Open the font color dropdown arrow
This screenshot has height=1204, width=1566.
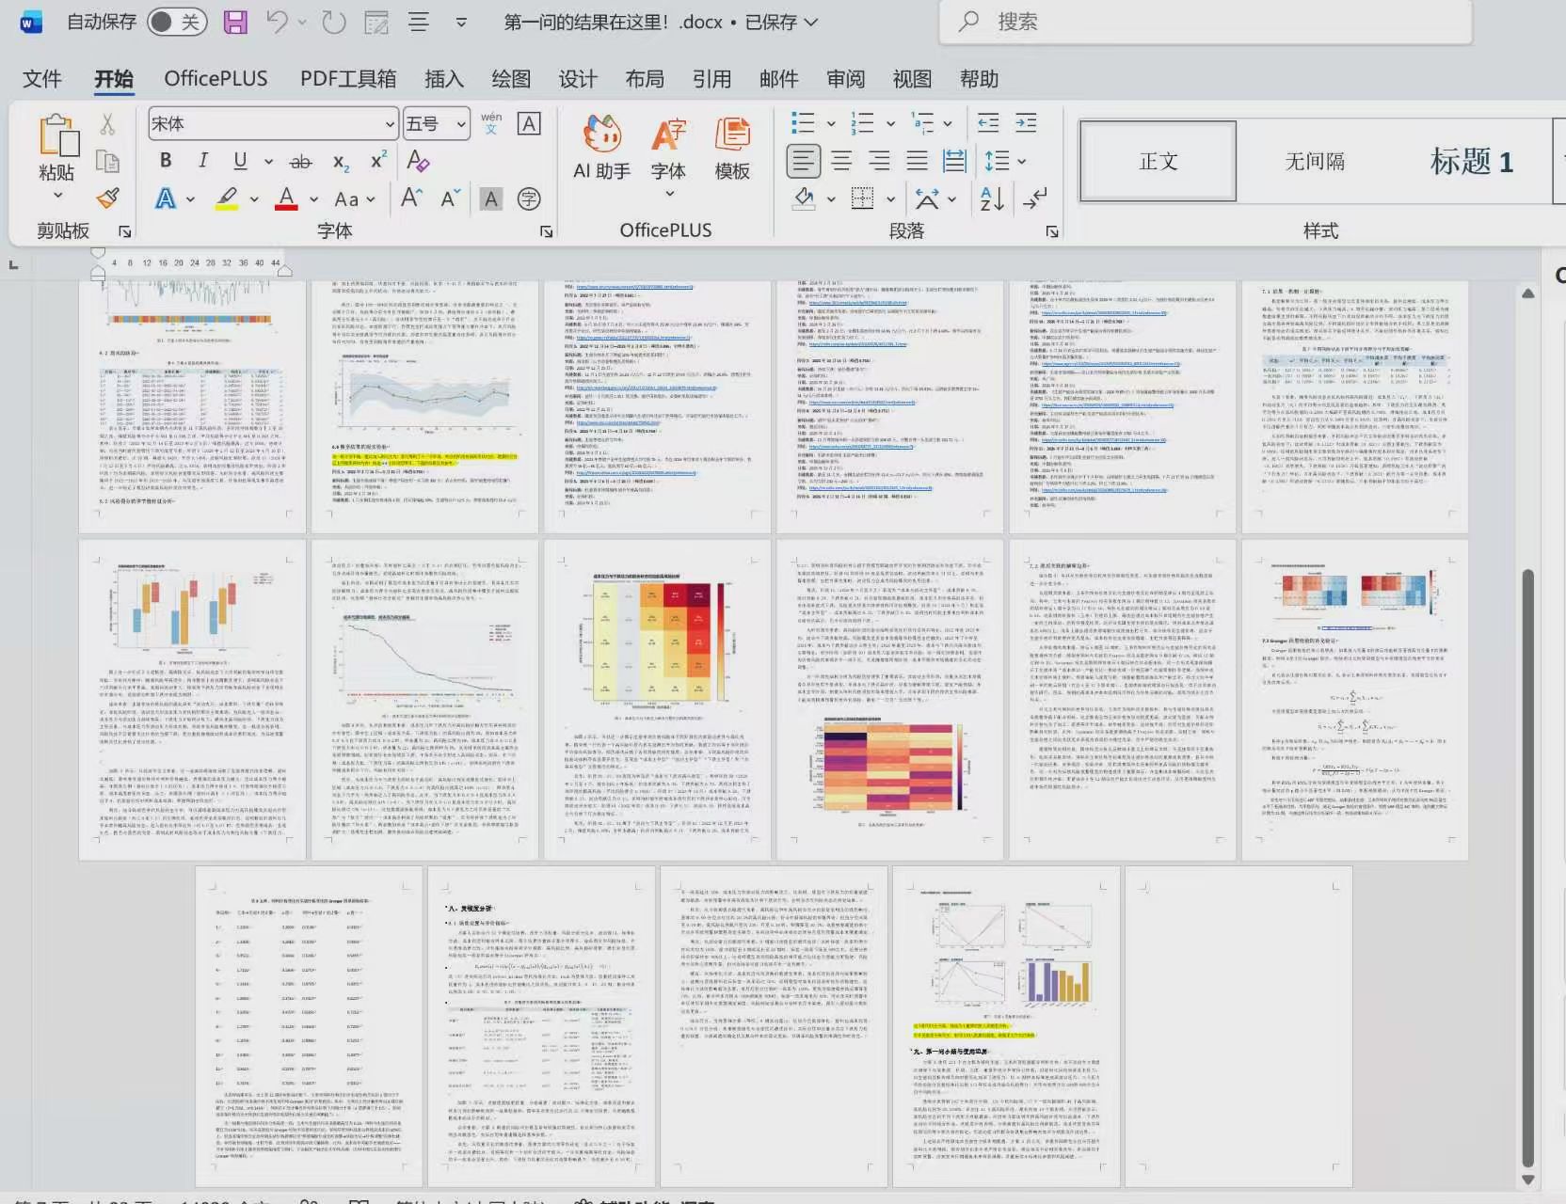pyautogui.click(x=313, y=199)
